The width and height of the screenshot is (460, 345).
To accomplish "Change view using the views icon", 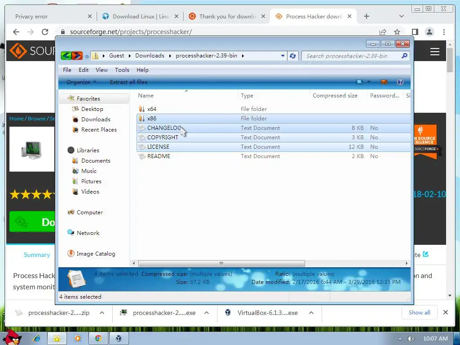I will pos(359,82).
